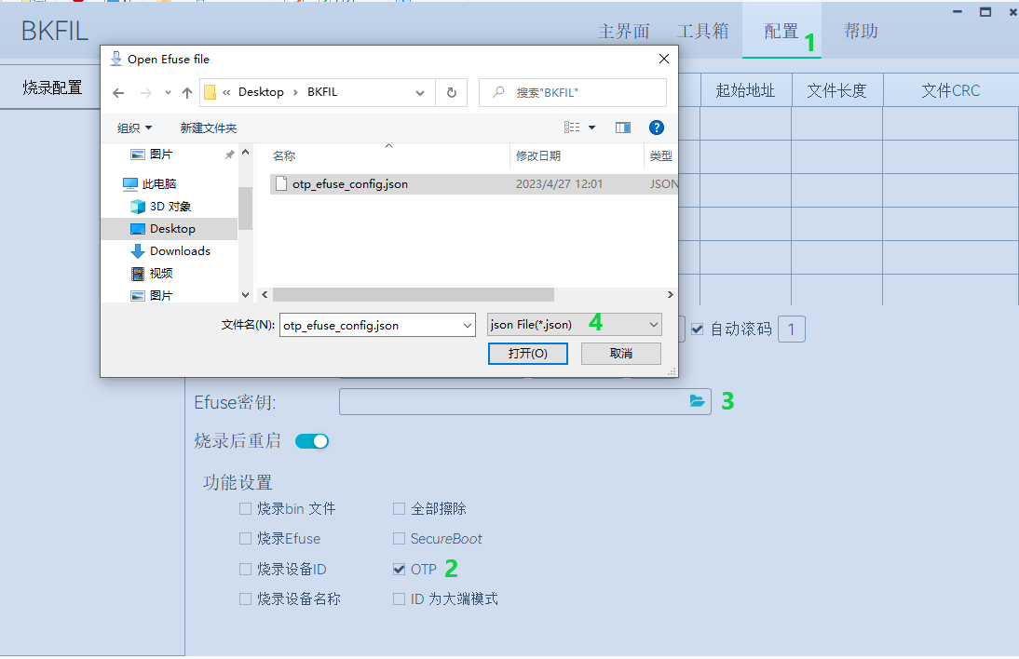Open the Efuse key file browse folder icon
The image size is (1019, 659).
[x=698, y=400]
